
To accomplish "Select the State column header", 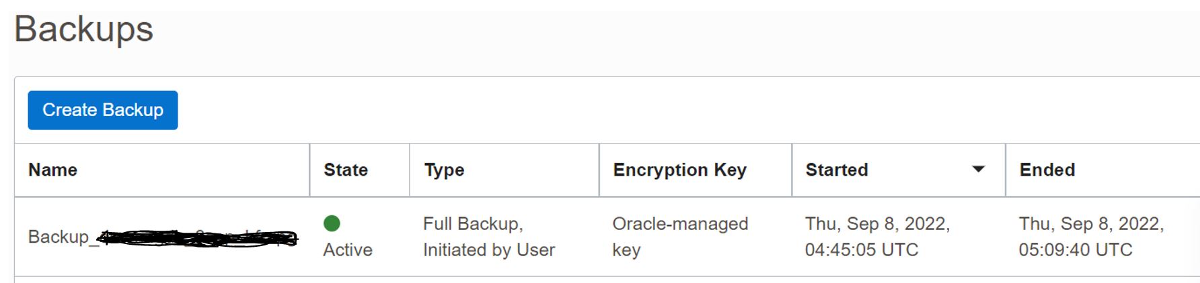I will 346,170.
